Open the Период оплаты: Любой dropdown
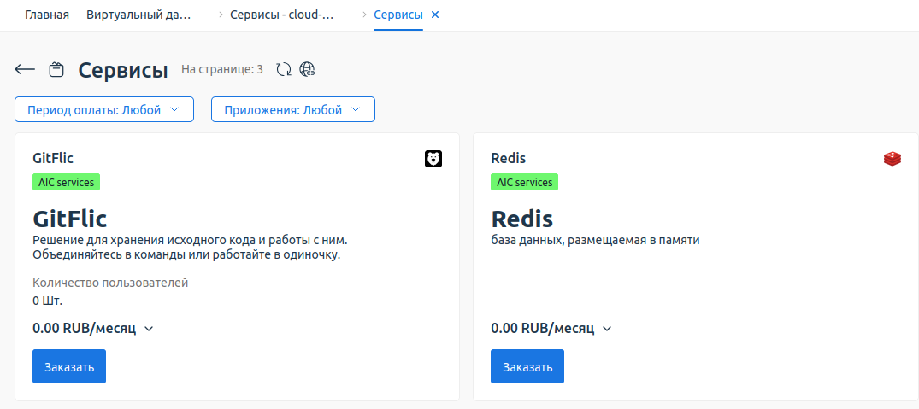The image size is (919, 409). coord(103,109)
